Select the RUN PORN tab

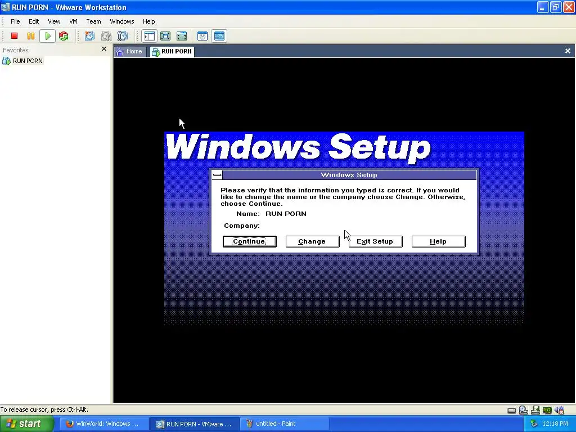point(172,51)
